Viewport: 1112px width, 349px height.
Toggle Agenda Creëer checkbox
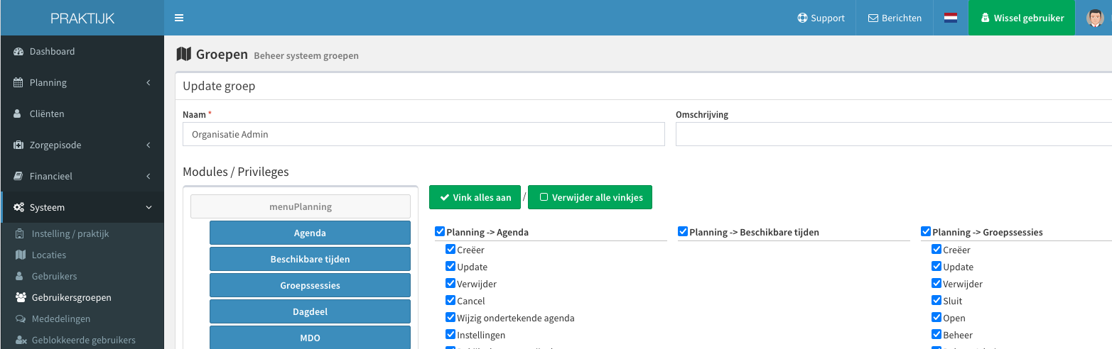pyautogui.click(x=450, y=250)
